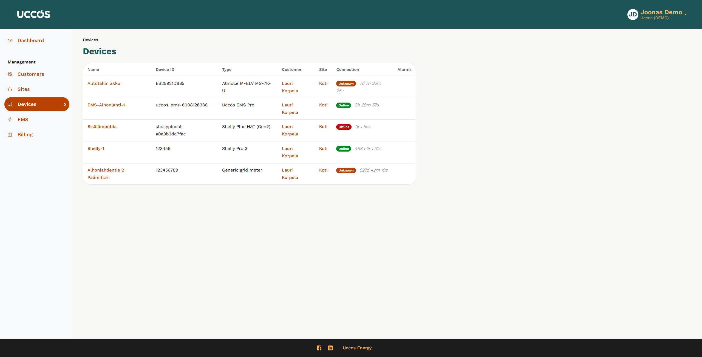
Task: Open the EMS section
Action: (x=23, y=120)
